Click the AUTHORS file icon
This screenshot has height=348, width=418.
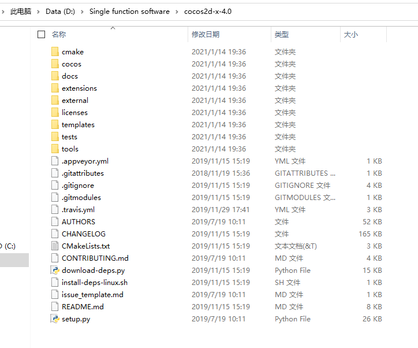coord(55,221)
